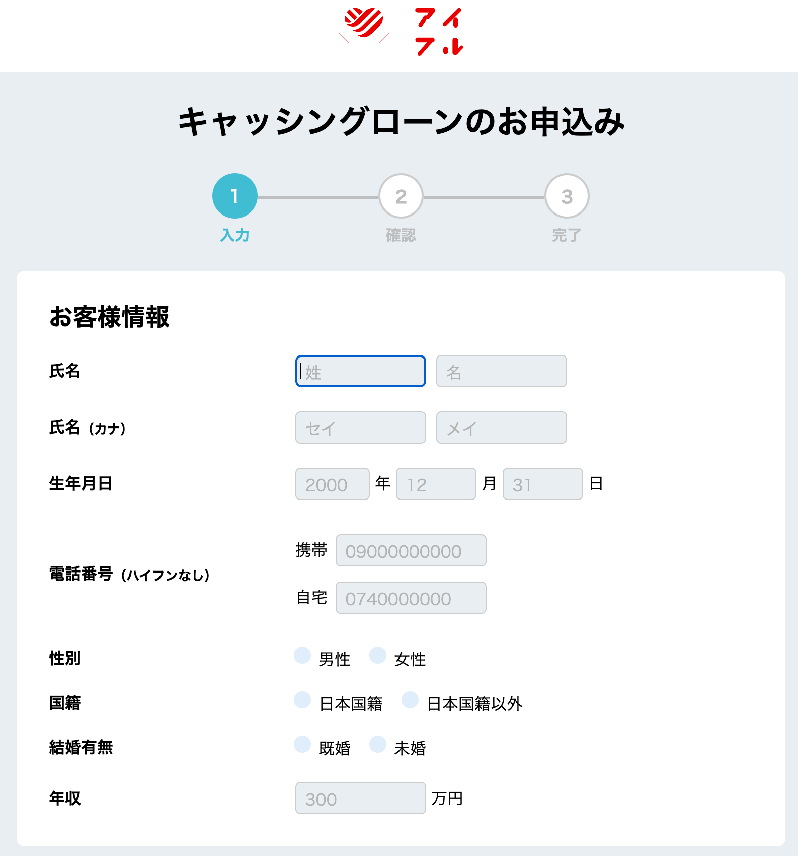Click the 万円 unit text
Screen dimensions: 798x856
(x=447, y=798)
